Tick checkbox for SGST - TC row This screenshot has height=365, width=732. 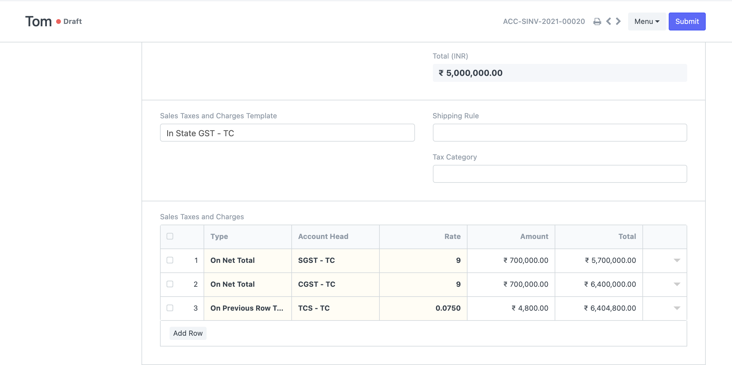pos(170,260)
